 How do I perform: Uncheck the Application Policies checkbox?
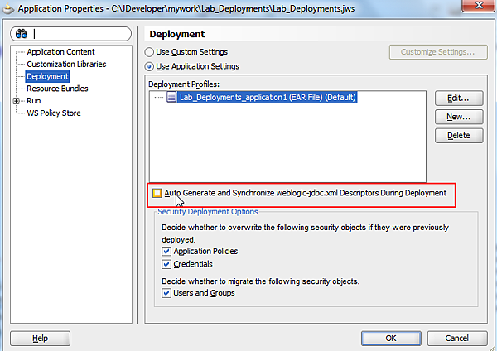tap(167, 251)
